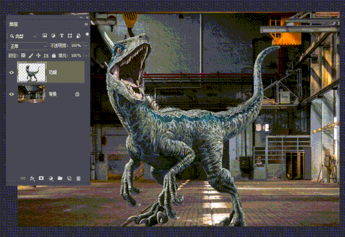Create a new layer
The height and width of the screenshot is (237, 345).
point(69,178)
